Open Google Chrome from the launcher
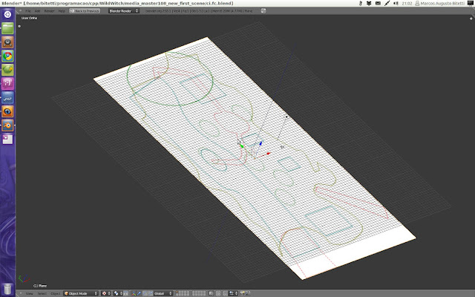 7,56
